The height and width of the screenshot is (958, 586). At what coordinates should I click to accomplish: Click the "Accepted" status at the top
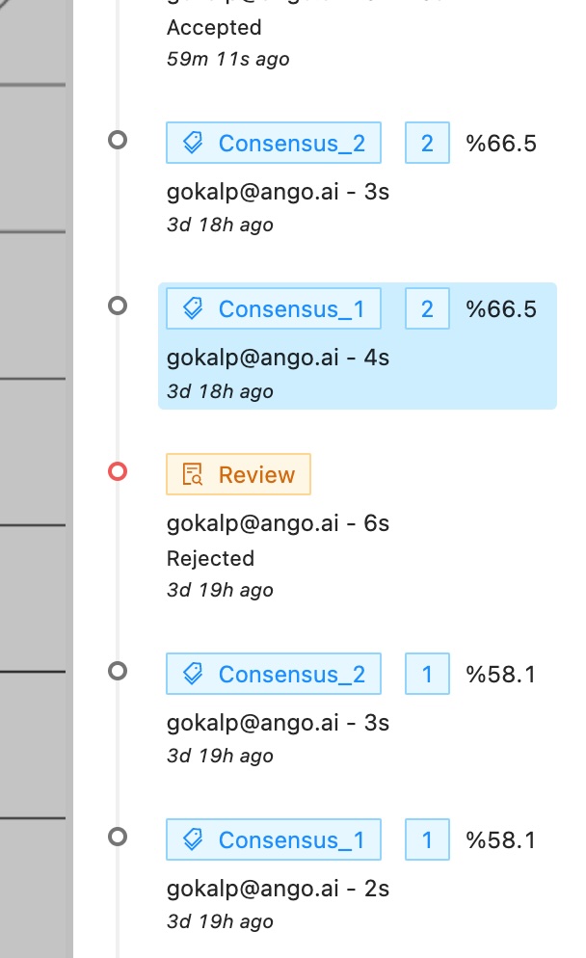pyautogui.click(x=214, y=28)
